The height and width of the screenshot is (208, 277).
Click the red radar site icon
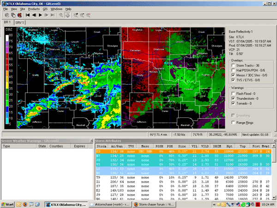pos(19,15)
